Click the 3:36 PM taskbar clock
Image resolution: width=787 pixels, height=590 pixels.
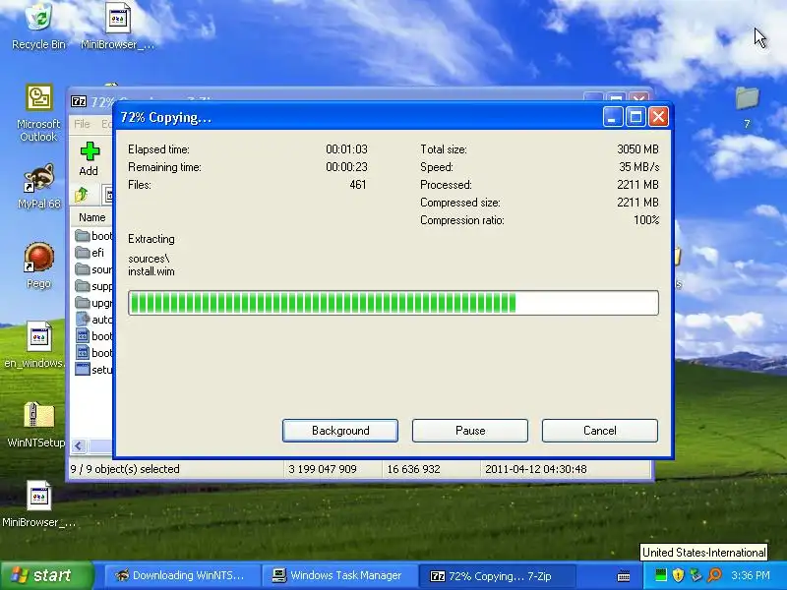(x=751, y=575)
